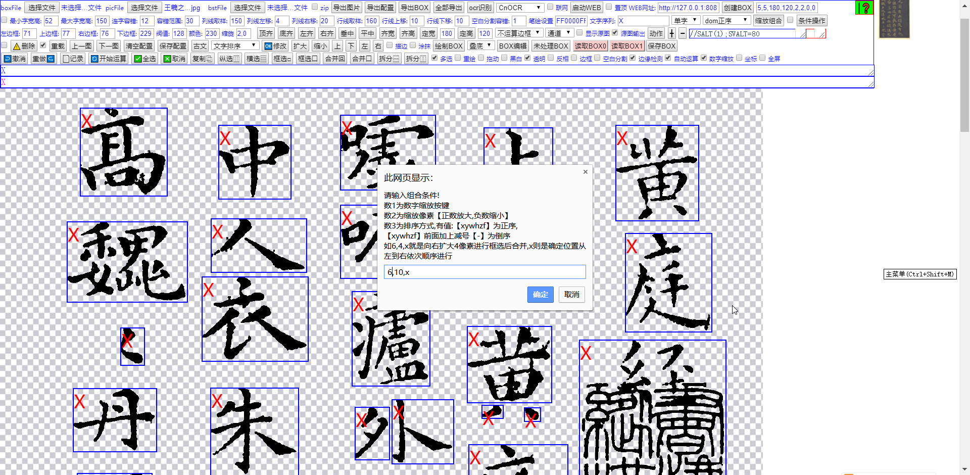Image resolution: width=970 pixels, height=475 pixels.
Task: Open the 不运算边框 dropdown
Action: 519,33
